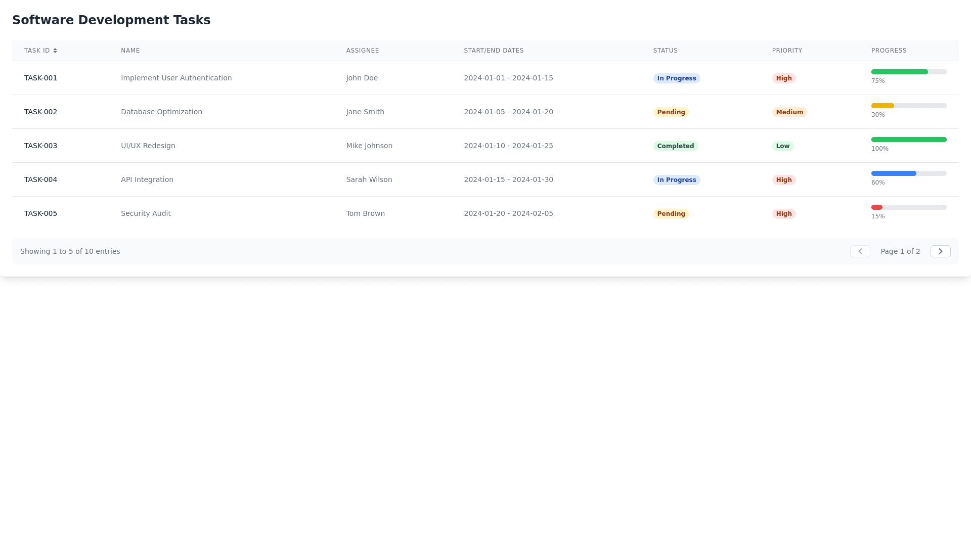
Task: Go to next page using right chevron
Action: pyautogui.click(x=940, y=251)
